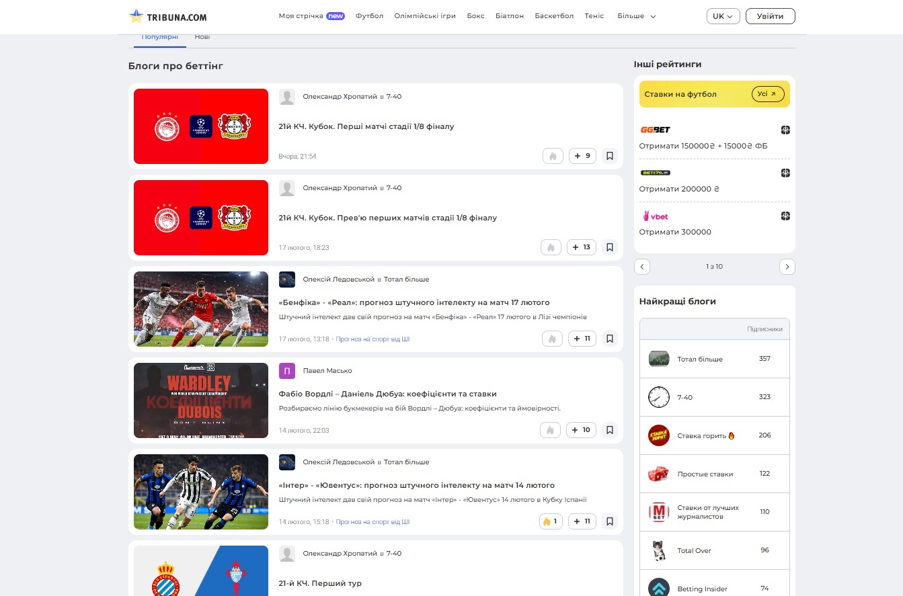The height and width of the screenshot is (596, 903).
Task: Bookmark the «Інтер» - «Ювентус» forecast post
Action: [x=610, y=521]
